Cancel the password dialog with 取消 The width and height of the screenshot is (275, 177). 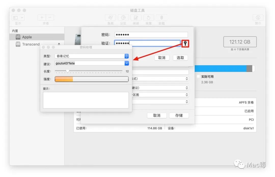coord(162,58)
